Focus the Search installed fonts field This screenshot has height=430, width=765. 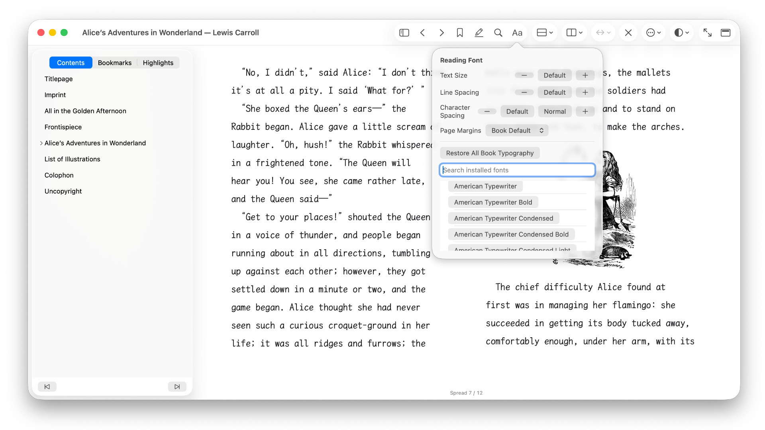tap(518, 170)
